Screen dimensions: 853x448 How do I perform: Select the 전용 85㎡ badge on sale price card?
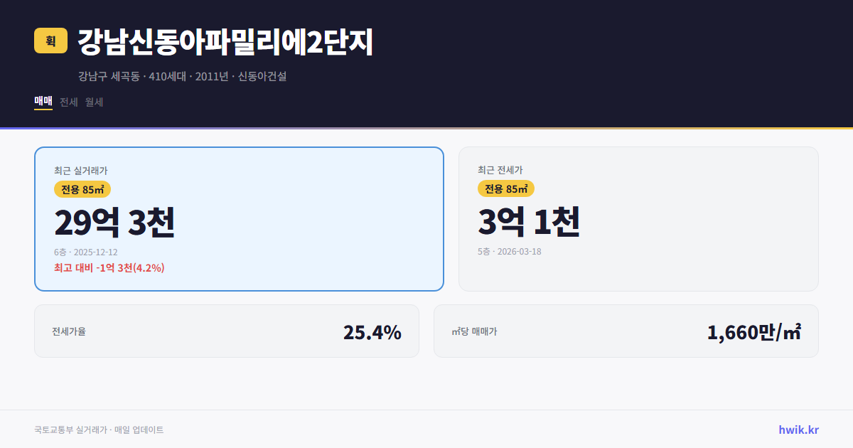82,189
